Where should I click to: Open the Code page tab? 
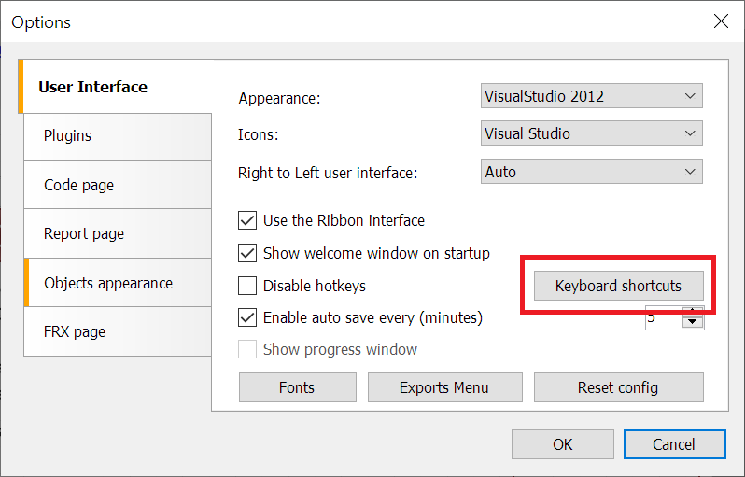[117, 185]
